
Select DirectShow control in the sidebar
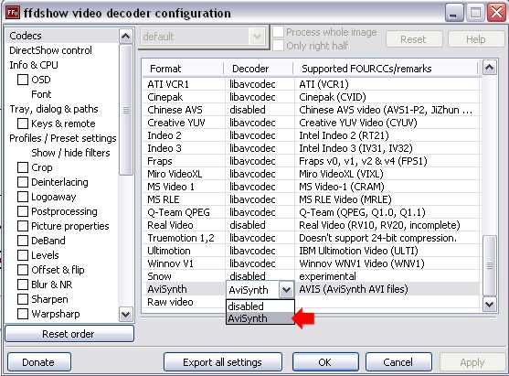pyautogui.click(x=50, y=50)
